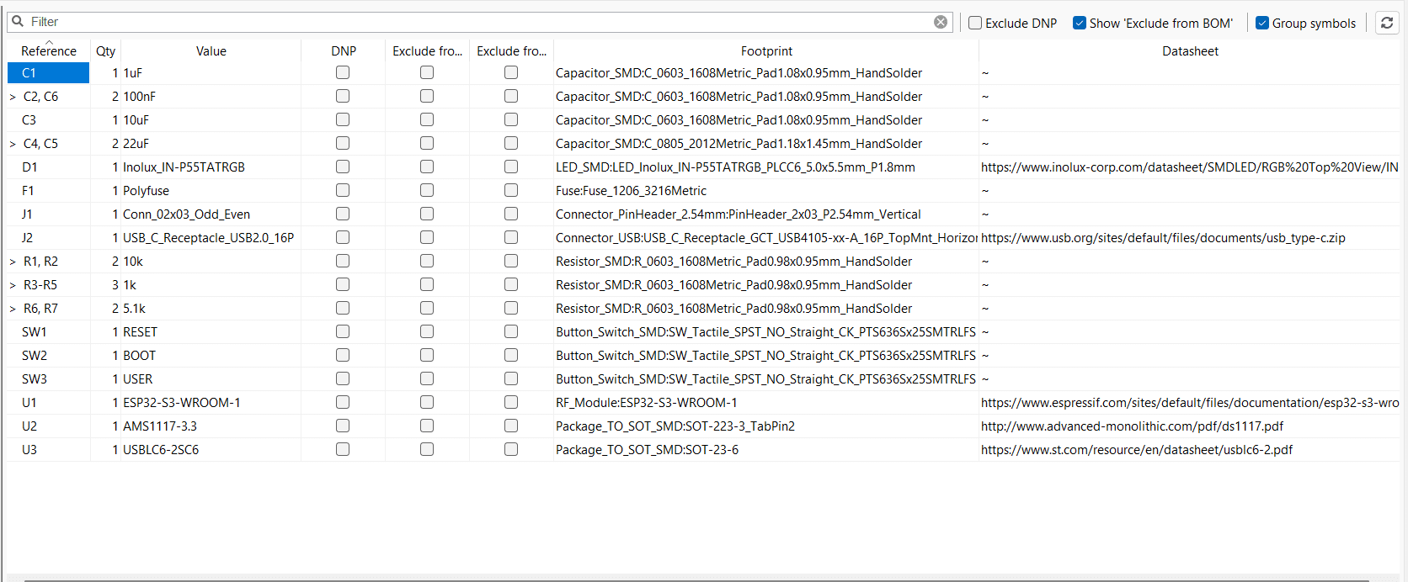This screenshot has width=1408, height=582.
Task: Open the USBLC6-2SC6 datasheet URL
Action: pos(1137,450)
